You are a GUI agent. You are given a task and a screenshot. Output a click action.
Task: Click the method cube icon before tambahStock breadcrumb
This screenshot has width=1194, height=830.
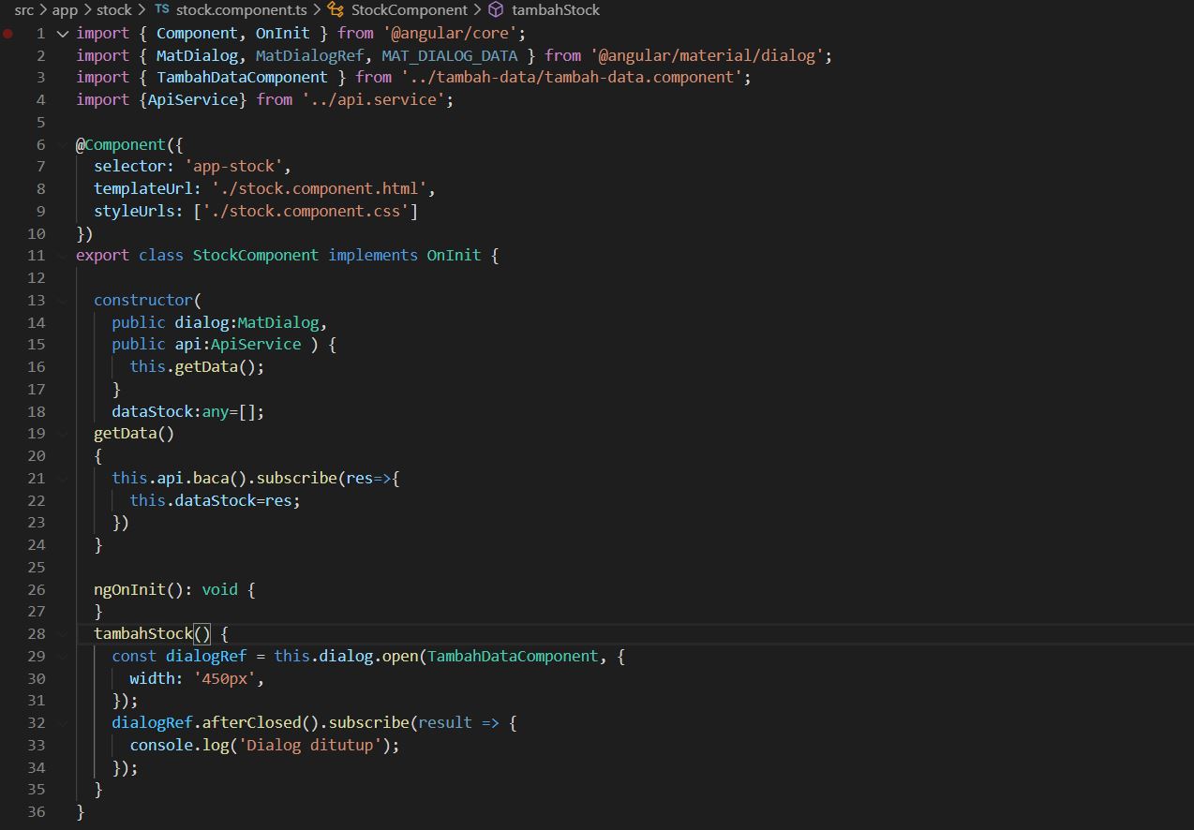pyautogui.click(x=496, y=9)
